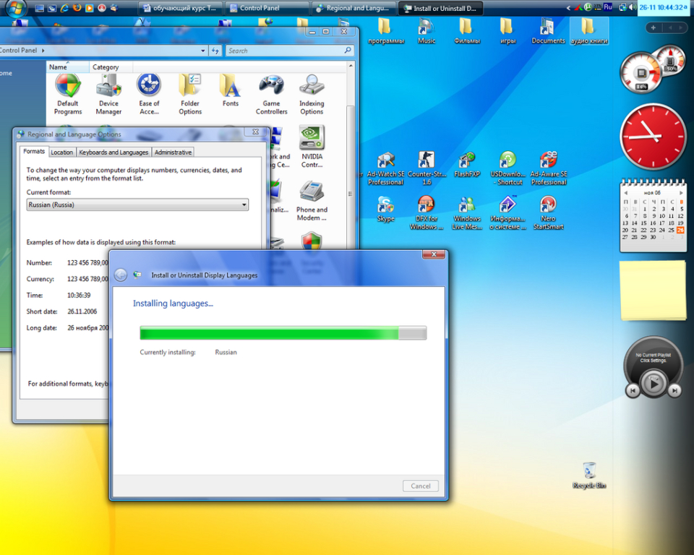The height and width of the screenshot is (555, 694).
Task: Play media in the player gadget
Action: point(654,382)
